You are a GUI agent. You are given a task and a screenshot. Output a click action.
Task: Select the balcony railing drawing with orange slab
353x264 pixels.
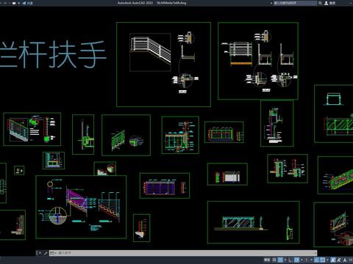click(x=240, y=54)
